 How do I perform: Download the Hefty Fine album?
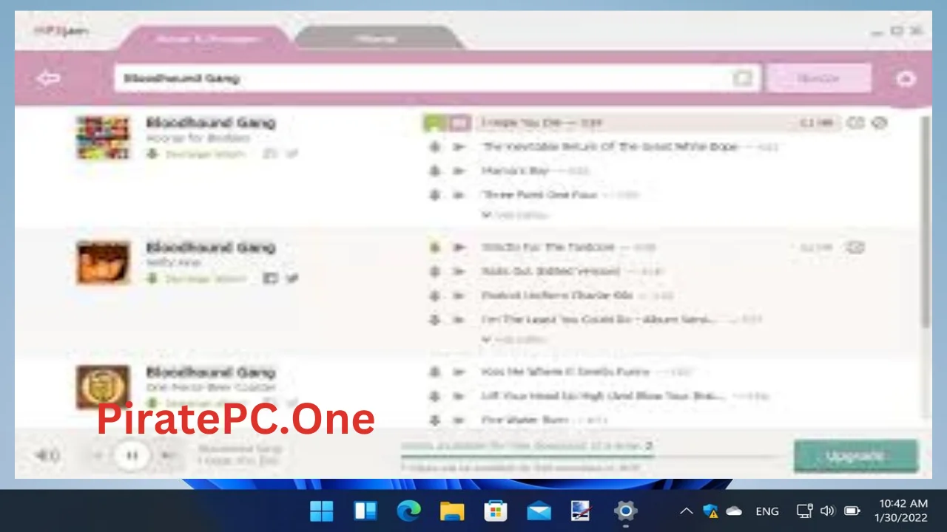pyautogui.click(x=196, y=279)
